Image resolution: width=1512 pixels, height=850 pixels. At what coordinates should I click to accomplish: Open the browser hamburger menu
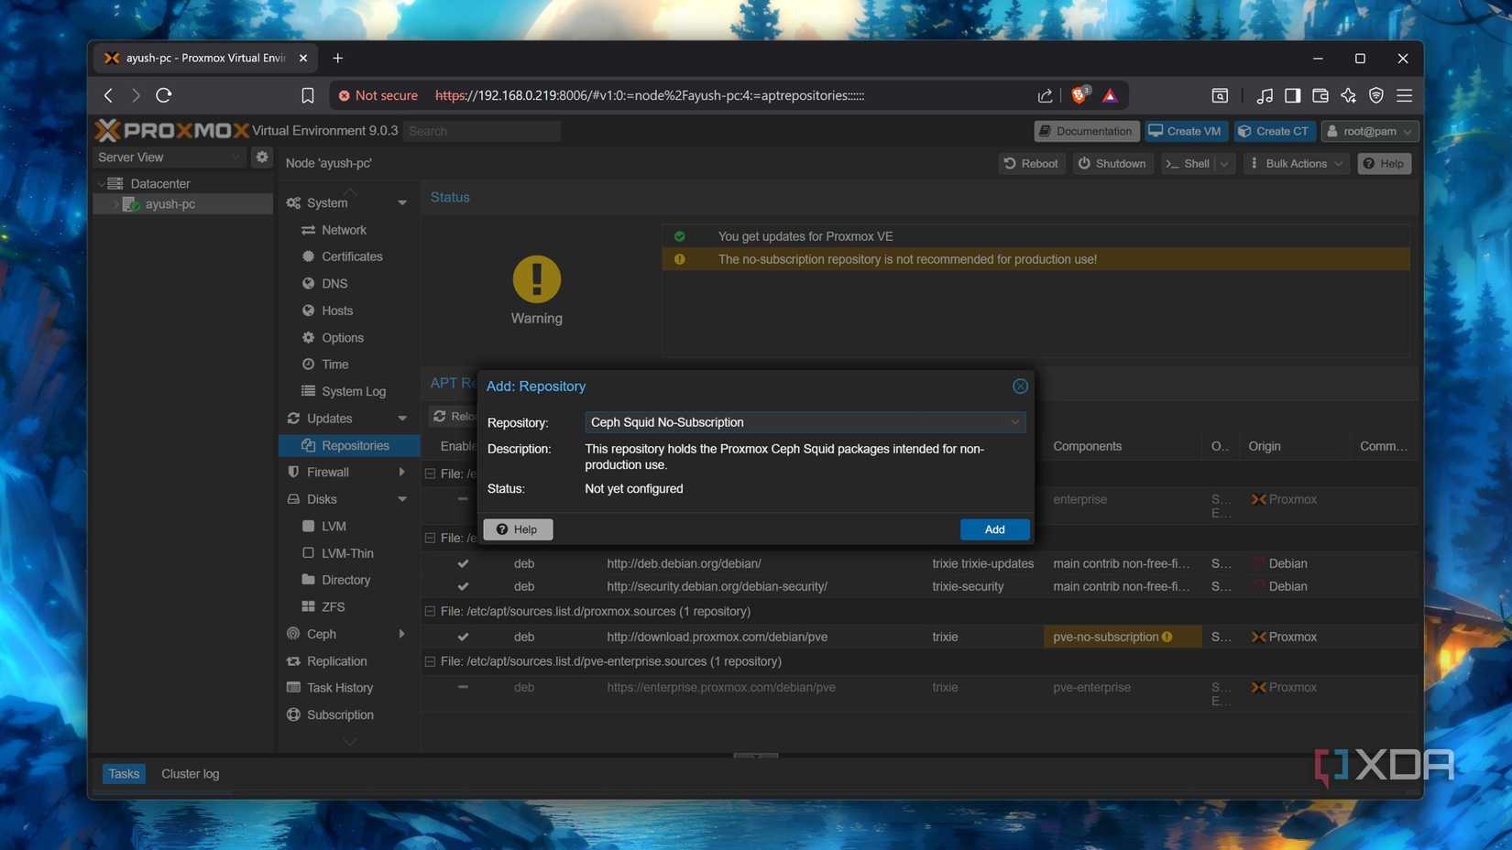1404,95
